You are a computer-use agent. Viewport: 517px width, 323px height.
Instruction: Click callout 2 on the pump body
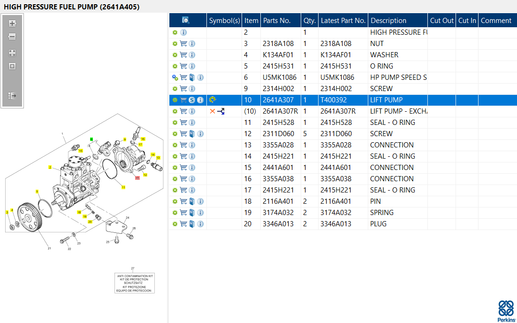pyautogui.click(x=50, y=167)
